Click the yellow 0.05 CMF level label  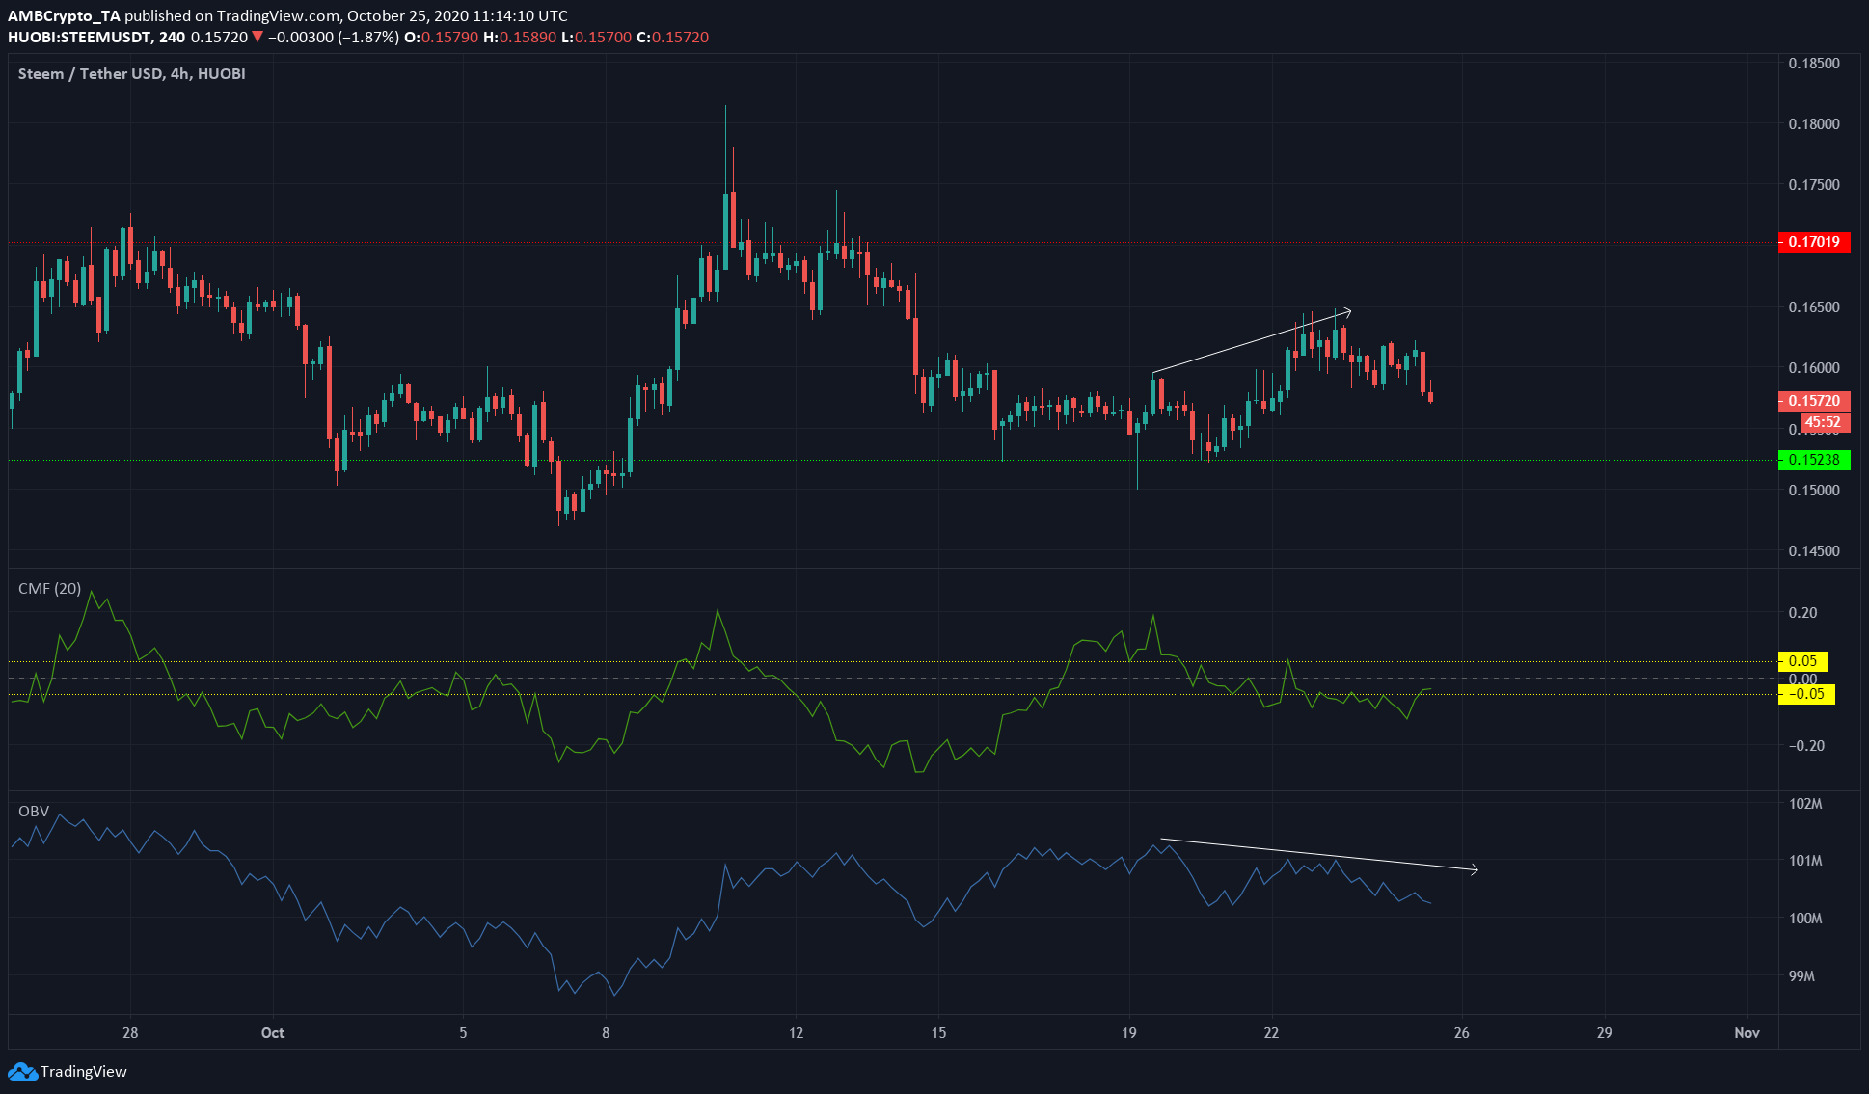tap(1802, 661)
